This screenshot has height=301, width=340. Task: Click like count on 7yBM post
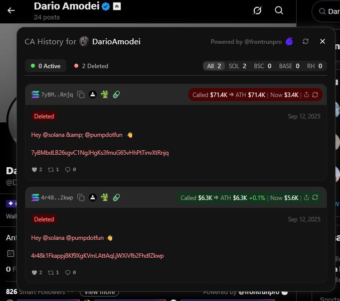coord(37,170)
